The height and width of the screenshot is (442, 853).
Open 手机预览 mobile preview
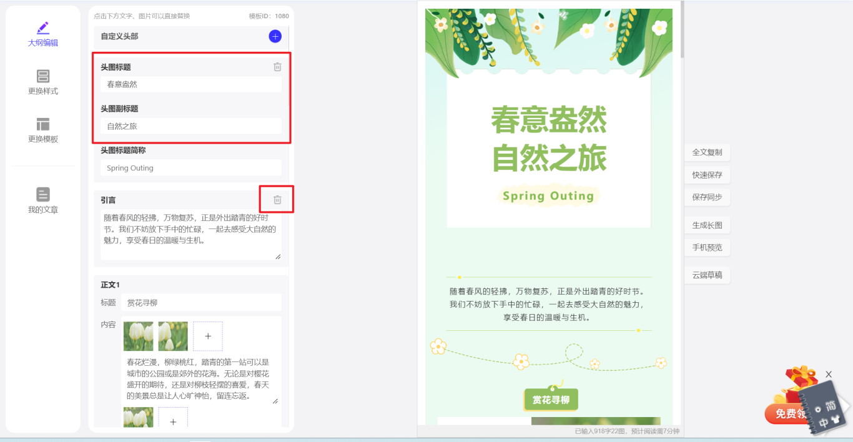707,248
